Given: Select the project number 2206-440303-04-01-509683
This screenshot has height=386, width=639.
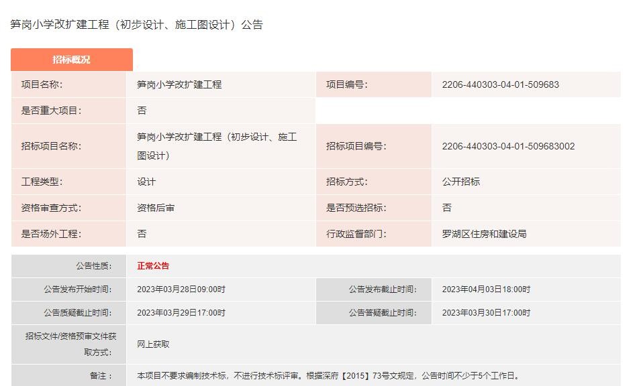Looking at the screenshot, I should pos(500,84).
